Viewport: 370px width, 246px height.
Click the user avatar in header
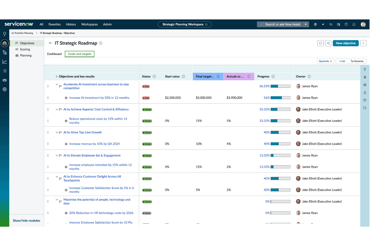click(363, 24)
